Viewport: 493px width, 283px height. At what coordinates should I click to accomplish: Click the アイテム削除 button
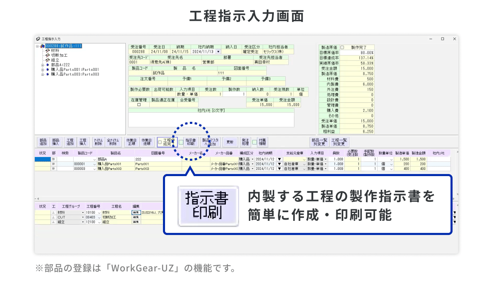coord(98,142)
